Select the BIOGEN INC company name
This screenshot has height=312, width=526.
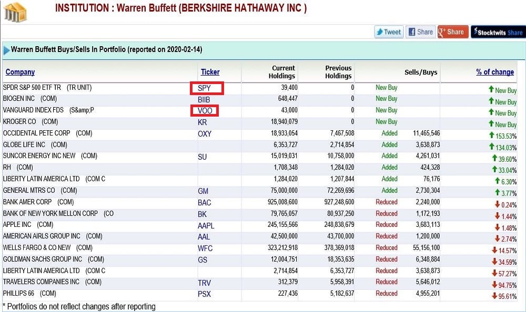19,99
